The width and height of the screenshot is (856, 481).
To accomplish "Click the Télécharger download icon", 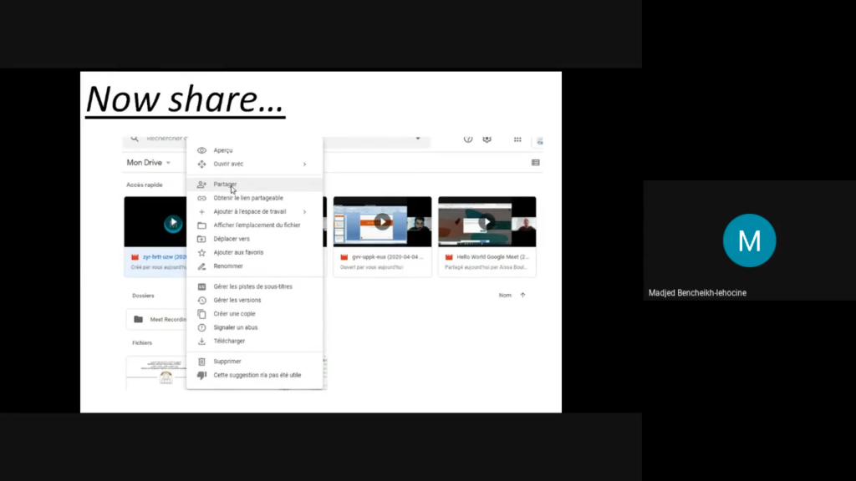I will [201, 342].
